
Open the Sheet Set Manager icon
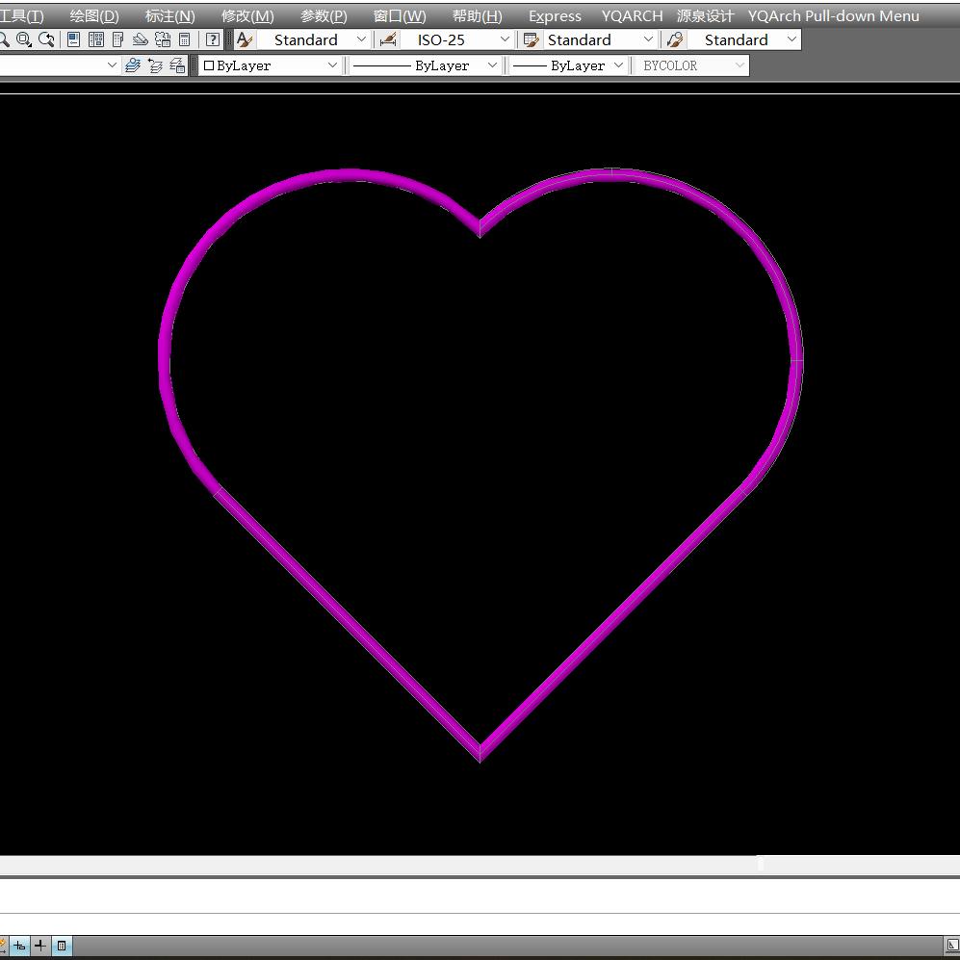click(141, 39)
